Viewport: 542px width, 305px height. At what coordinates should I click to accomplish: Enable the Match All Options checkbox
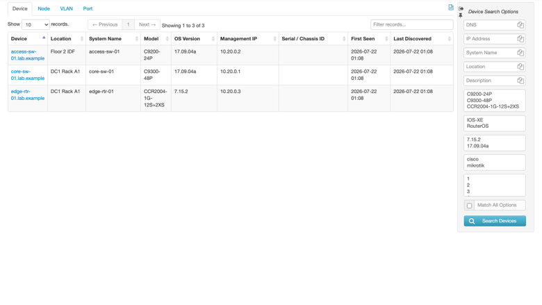469,206
